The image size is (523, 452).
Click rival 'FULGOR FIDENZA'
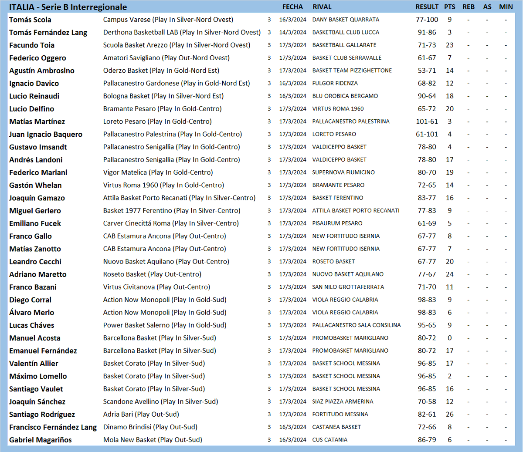[x=335, y=83]
